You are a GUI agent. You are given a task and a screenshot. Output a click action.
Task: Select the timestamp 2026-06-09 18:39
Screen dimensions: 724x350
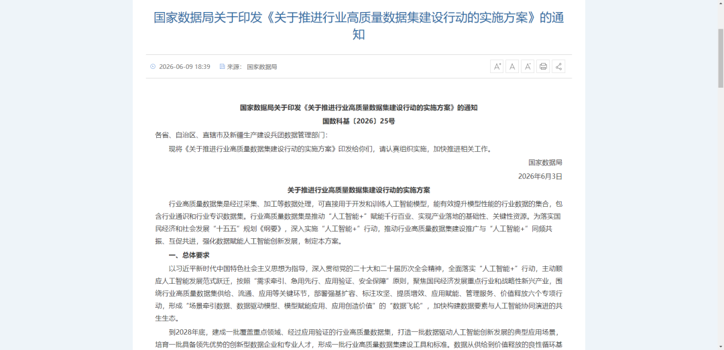pos(185,66)
